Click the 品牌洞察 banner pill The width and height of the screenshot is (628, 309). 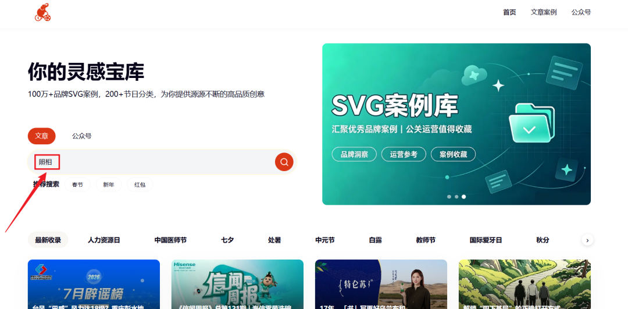point(354,154)
